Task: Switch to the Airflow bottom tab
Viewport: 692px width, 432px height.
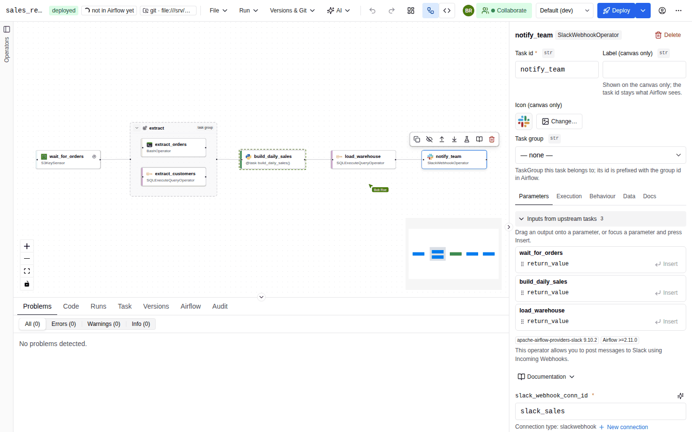Action: pos(191,306)
